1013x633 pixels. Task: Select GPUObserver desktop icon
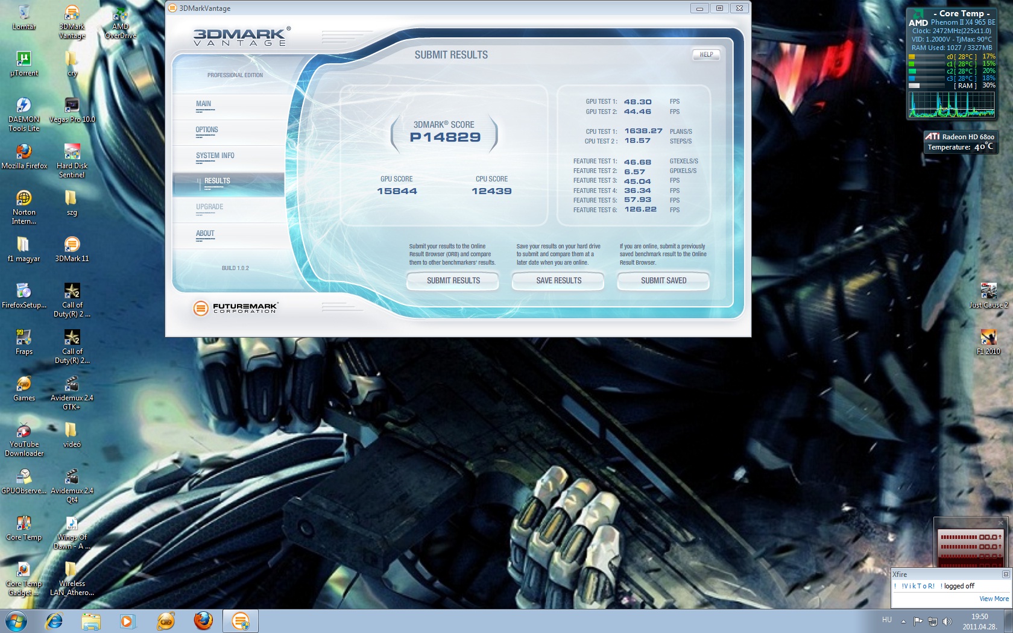[x=24, y=482]
